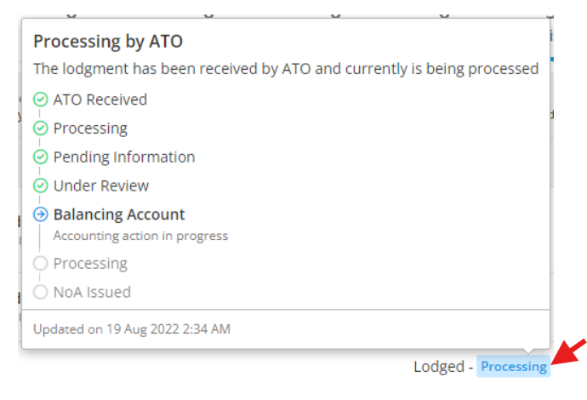Click the green check icon beside Under Review
Image resolution: width=587 pixels, height=400 pixels.
41,186
